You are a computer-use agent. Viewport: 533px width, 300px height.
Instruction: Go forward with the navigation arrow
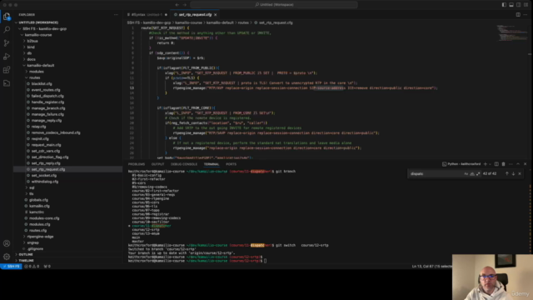[185, 5]
